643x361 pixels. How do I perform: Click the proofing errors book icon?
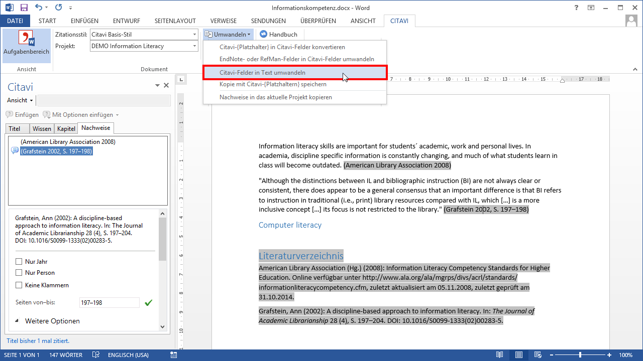point(95,355)
